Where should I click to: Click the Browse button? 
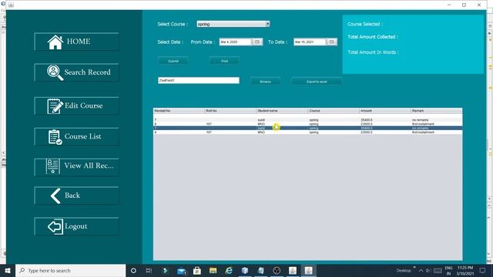click(x=265, y=82)
